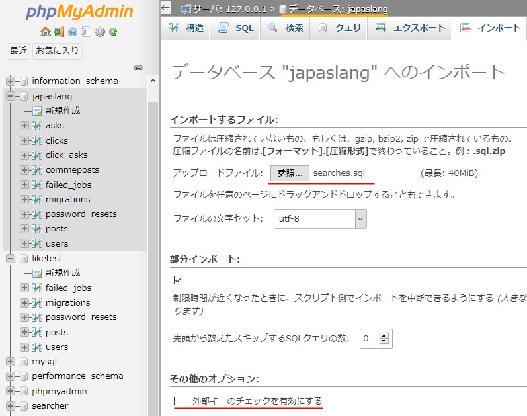Collapse the japaslang database tree node

pos(11,97)
